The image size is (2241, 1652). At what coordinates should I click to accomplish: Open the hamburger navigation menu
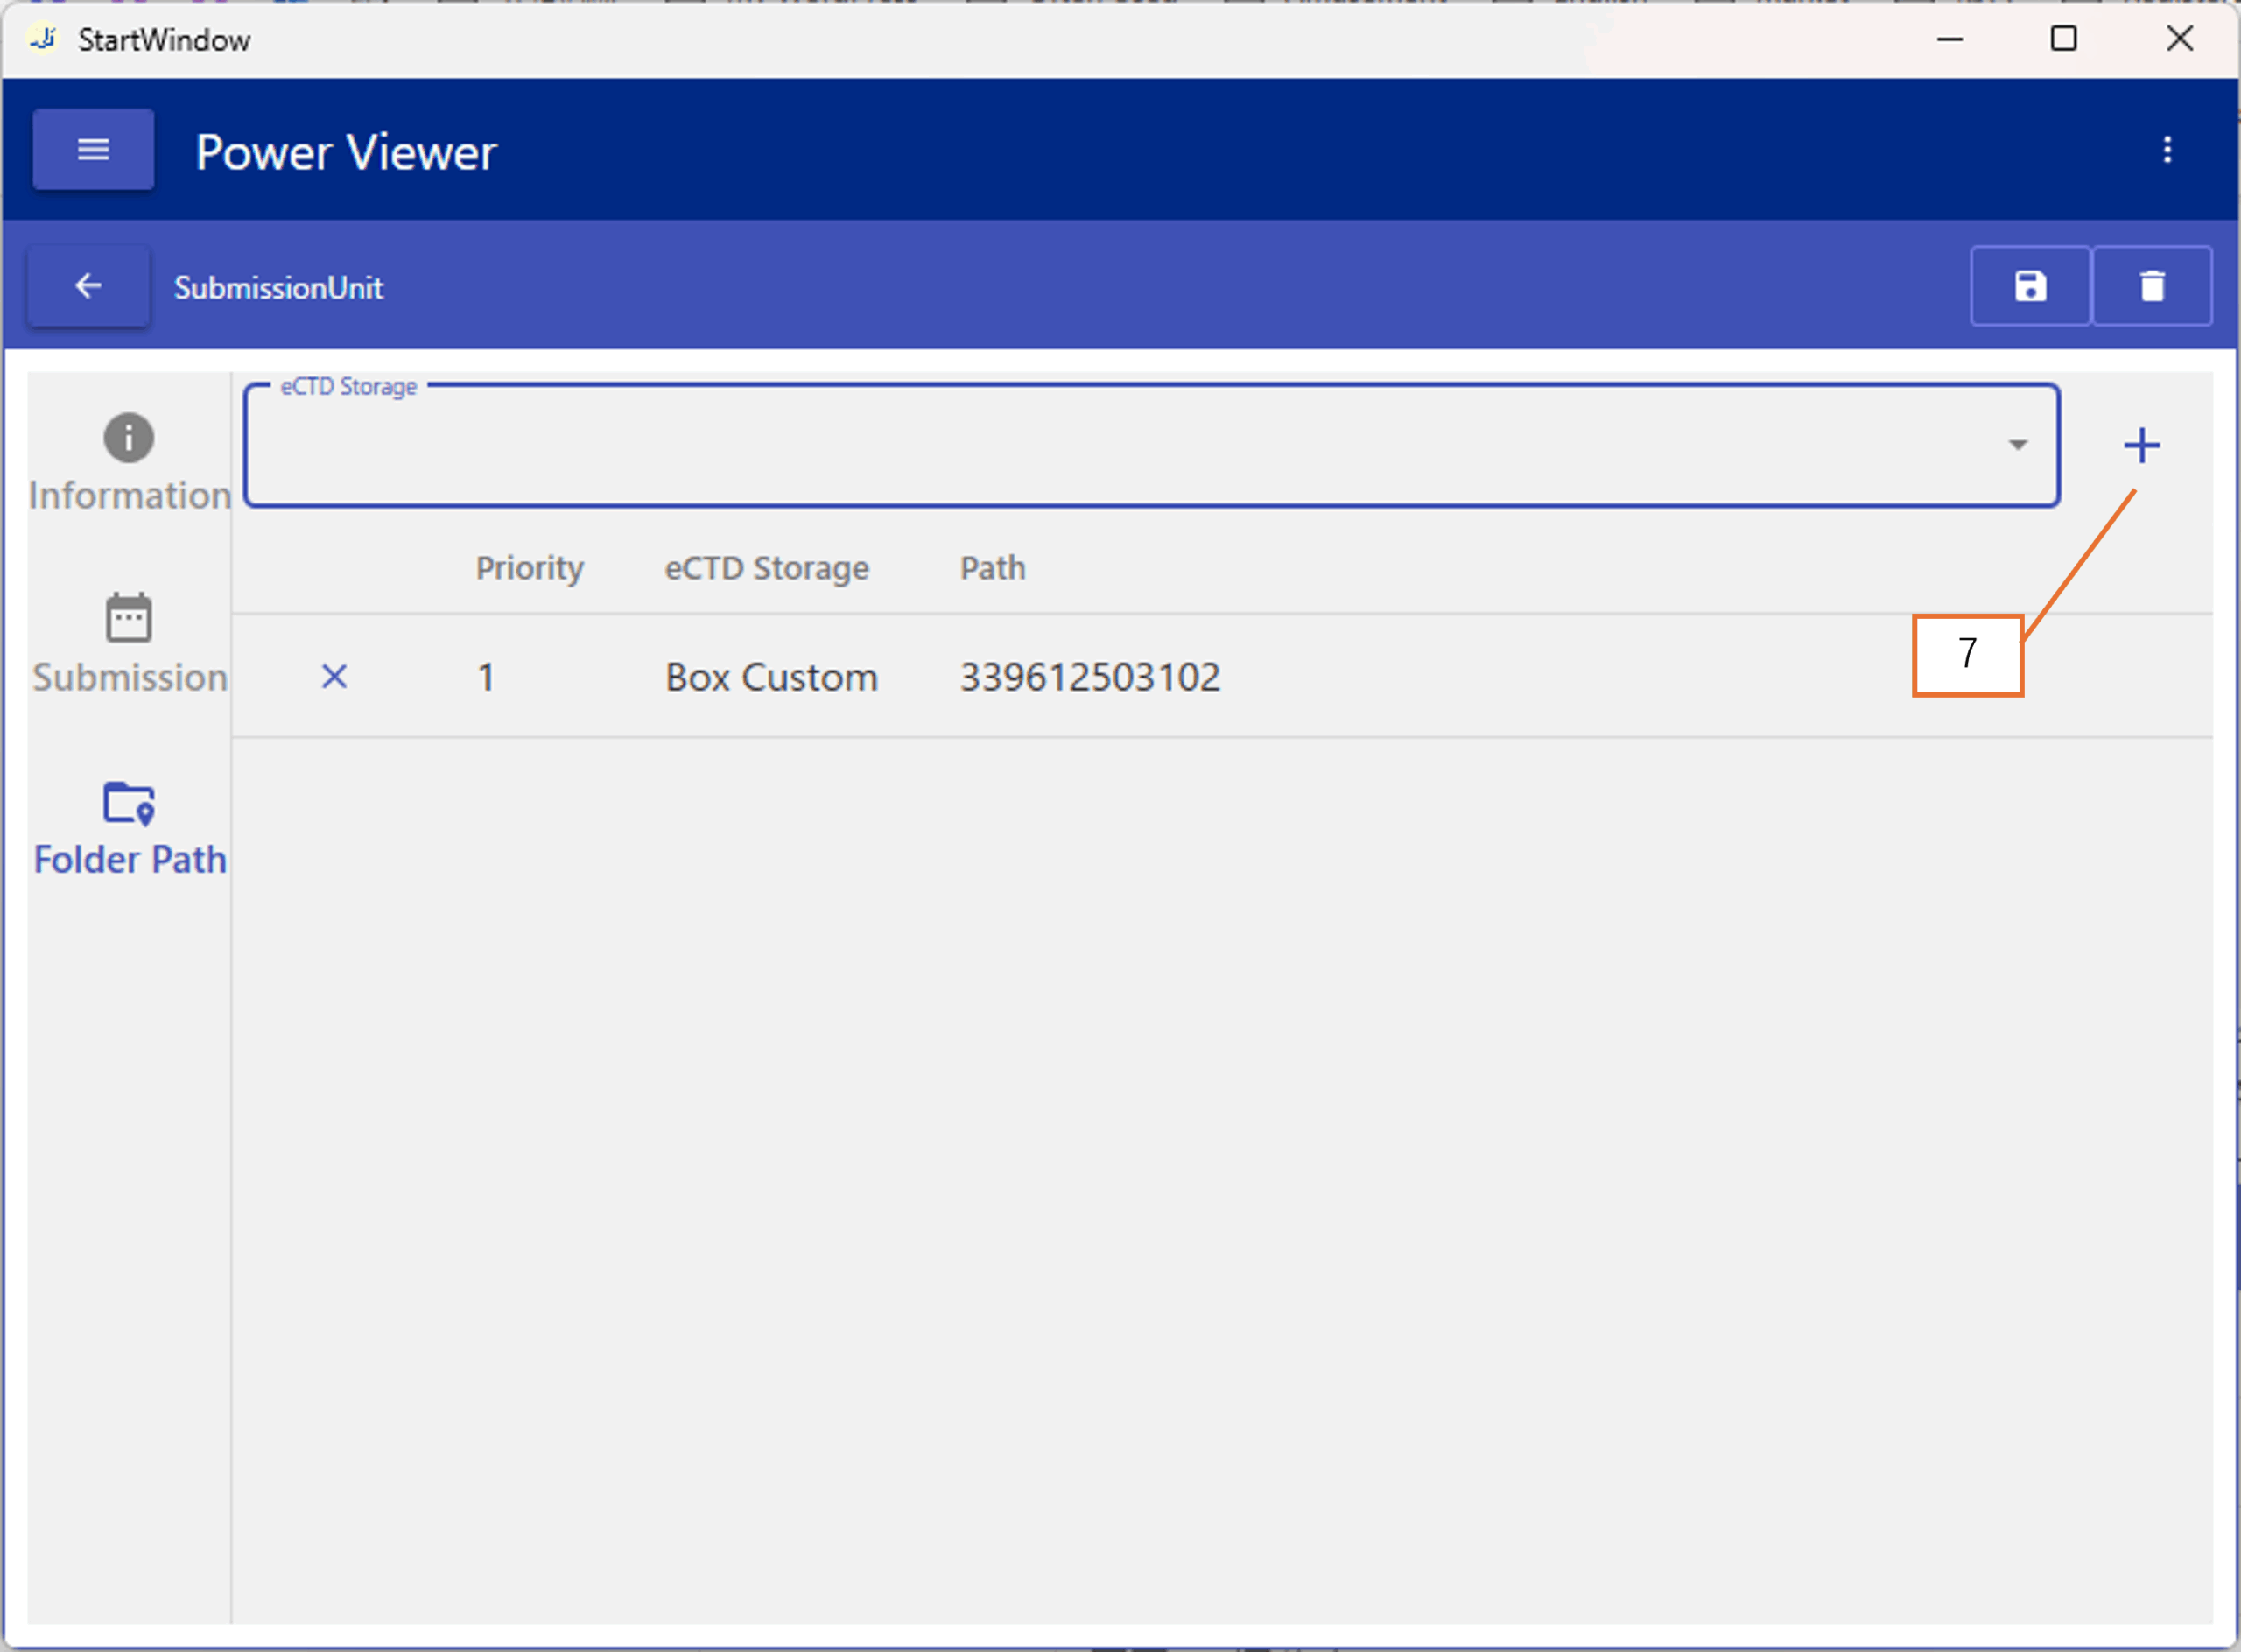(93, 150)
